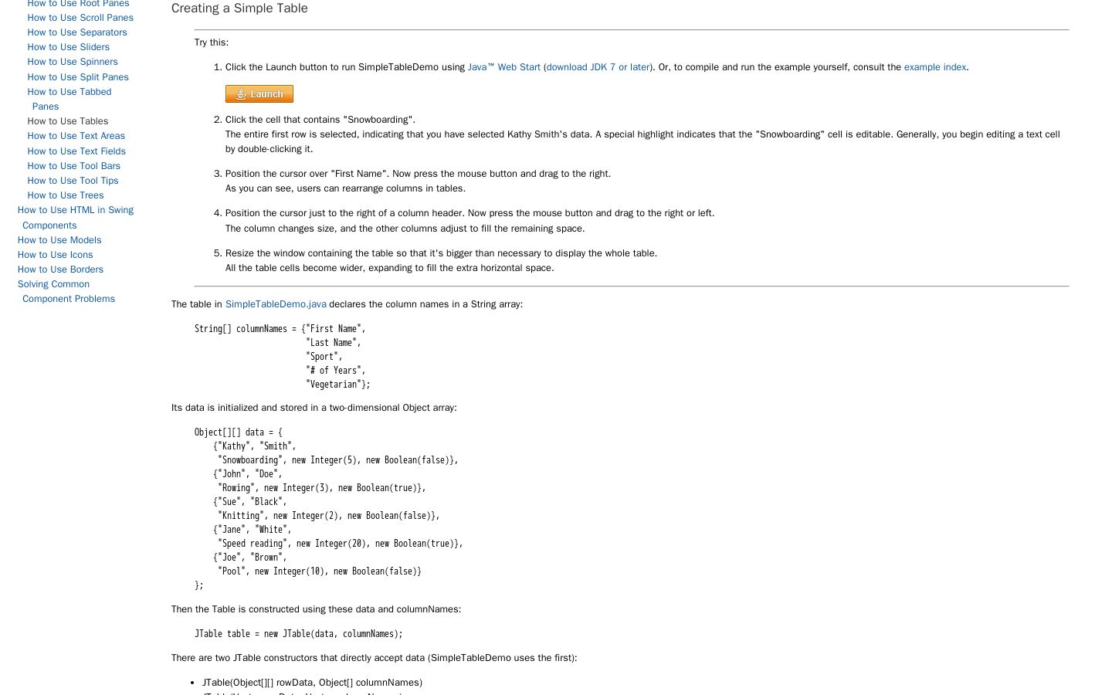Select How to Use Tables sidebar entry
Screen dimensions: 1112x695
(x=68, y=121)
